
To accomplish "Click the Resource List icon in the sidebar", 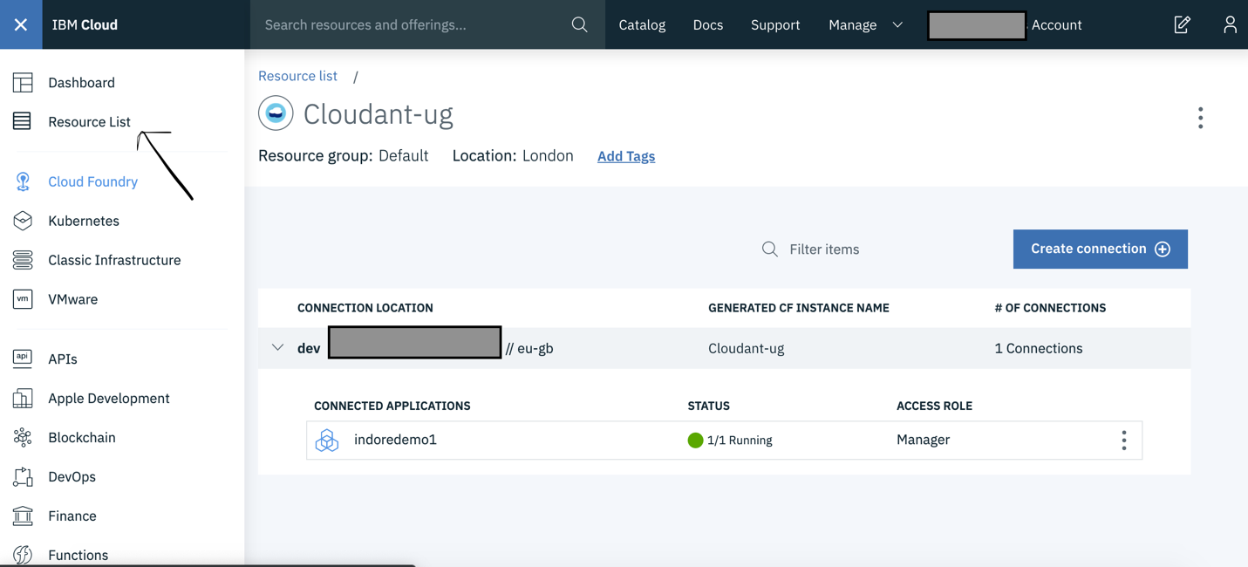I will point(23,121).
